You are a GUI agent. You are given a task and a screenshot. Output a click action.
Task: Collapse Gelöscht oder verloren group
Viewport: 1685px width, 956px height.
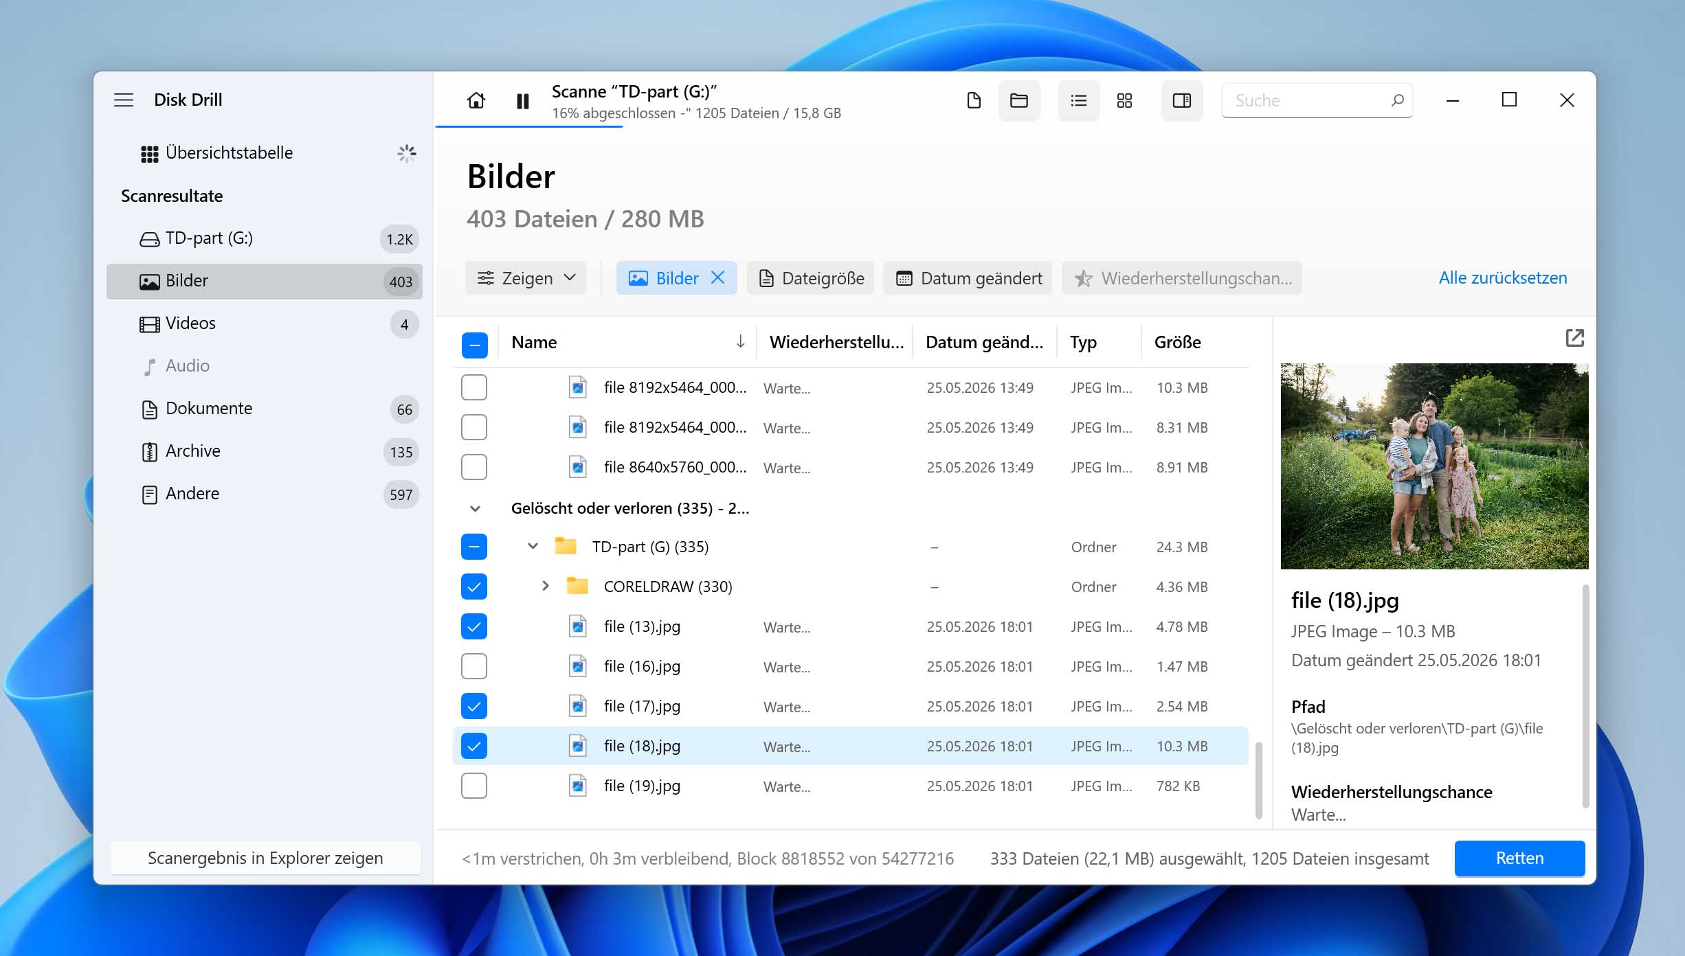click(475, 509)
